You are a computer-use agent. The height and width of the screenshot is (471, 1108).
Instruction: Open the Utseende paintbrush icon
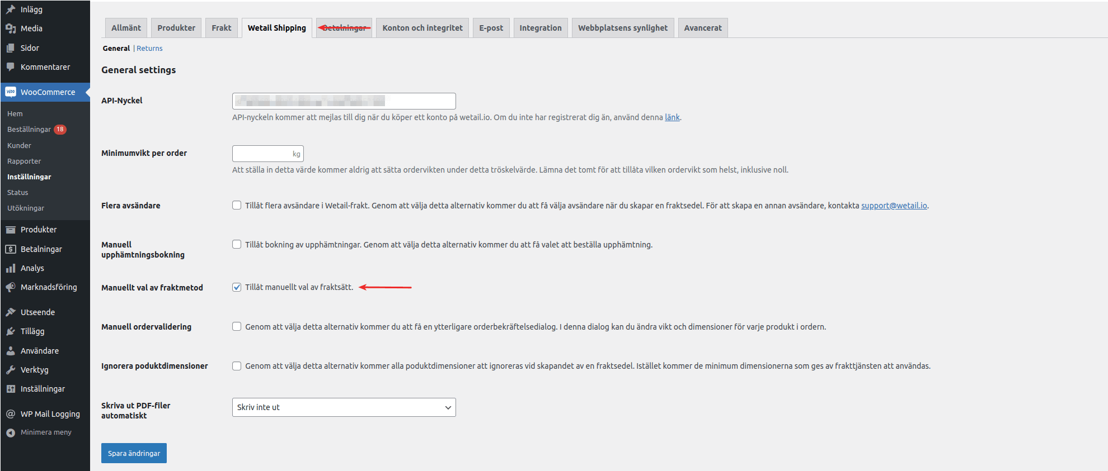click(x=11, y=312)
